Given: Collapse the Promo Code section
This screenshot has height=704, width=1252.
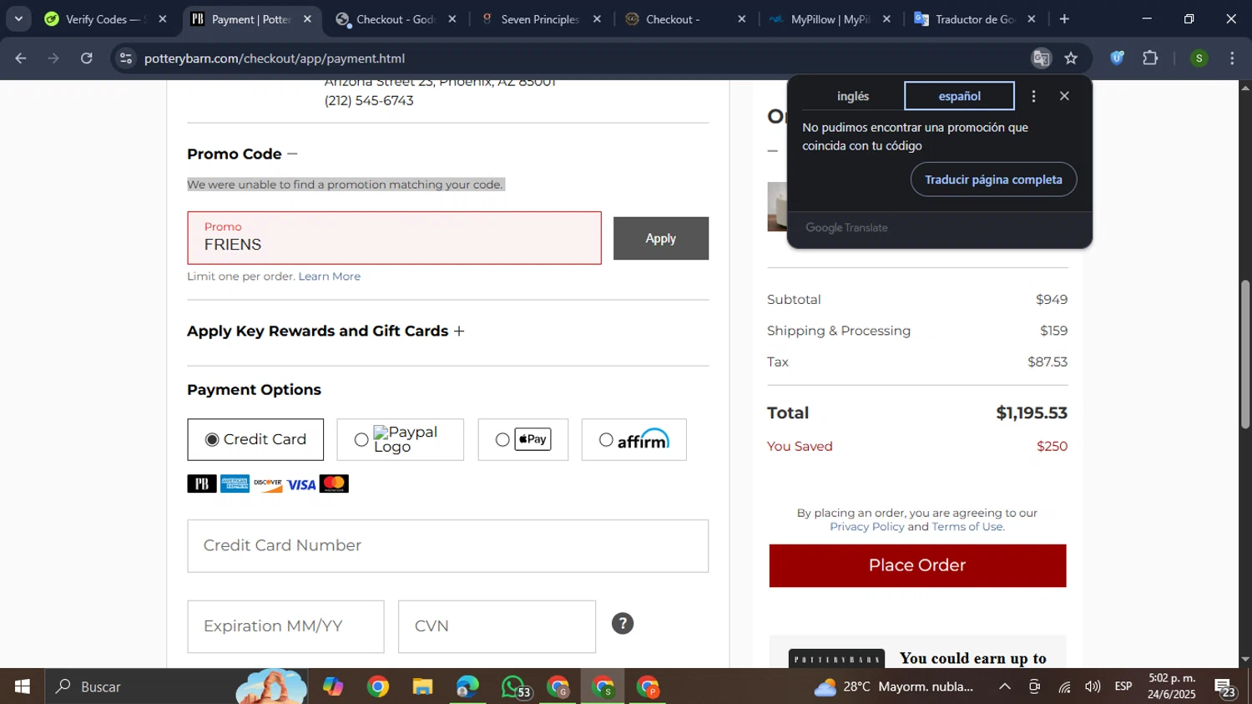Looking at the screenshot, I should (x=292, y=154).
